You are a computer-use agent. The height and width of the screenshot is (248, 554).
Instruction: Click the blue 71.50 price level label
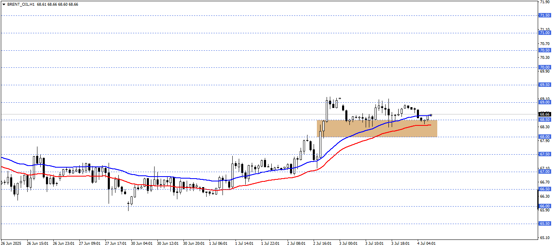tap(545, 15)
